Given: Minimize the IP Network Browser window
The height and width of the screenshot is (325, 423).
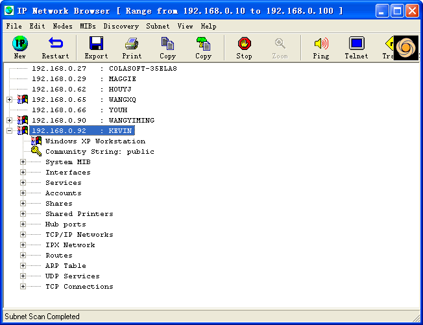Looking at the screenshot, I should coord(381,11).
